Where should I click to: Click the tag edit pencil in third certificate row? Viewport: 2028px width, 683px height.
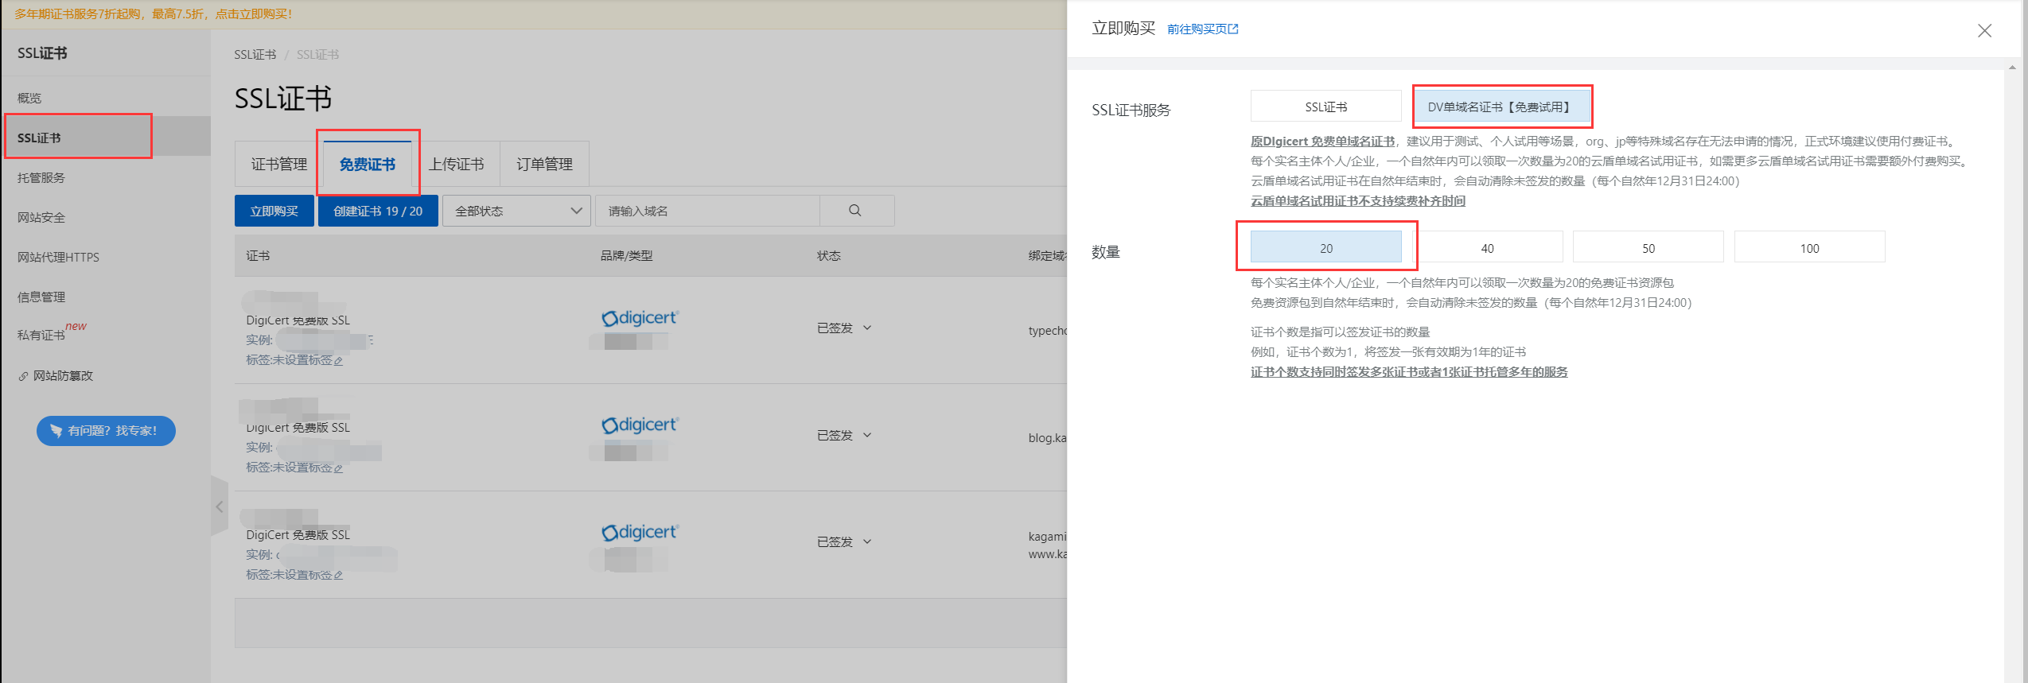click(338, 576)
